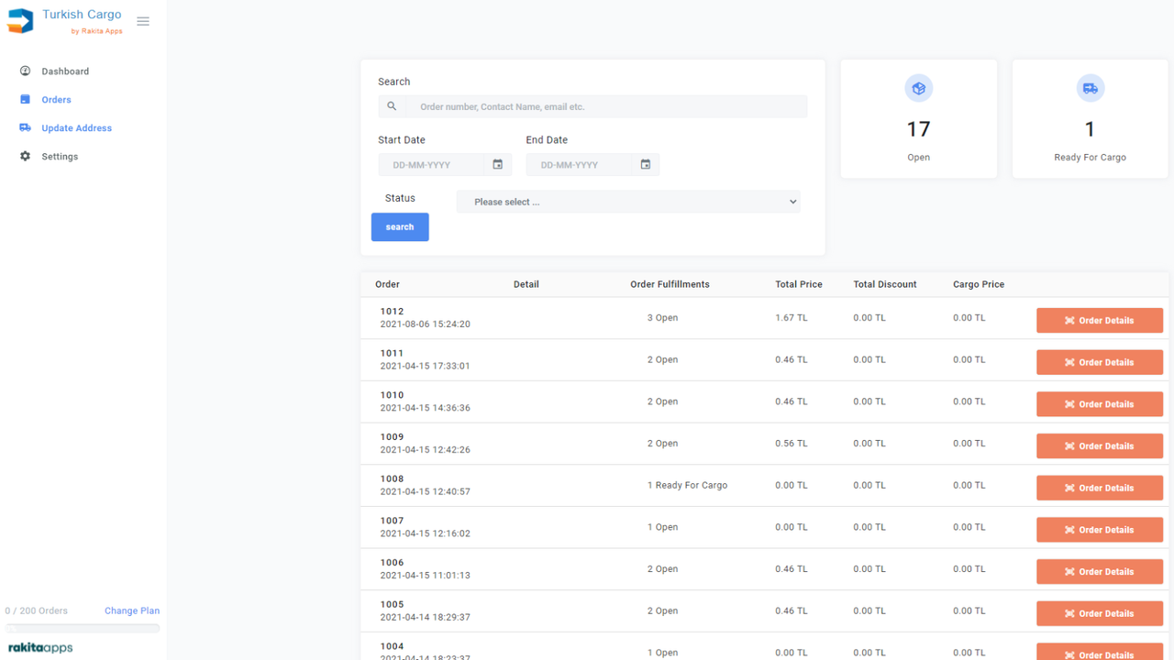Click the Orders sidebar icon
The height and width of the screenshot is (660, 1174).
(25, 99)
